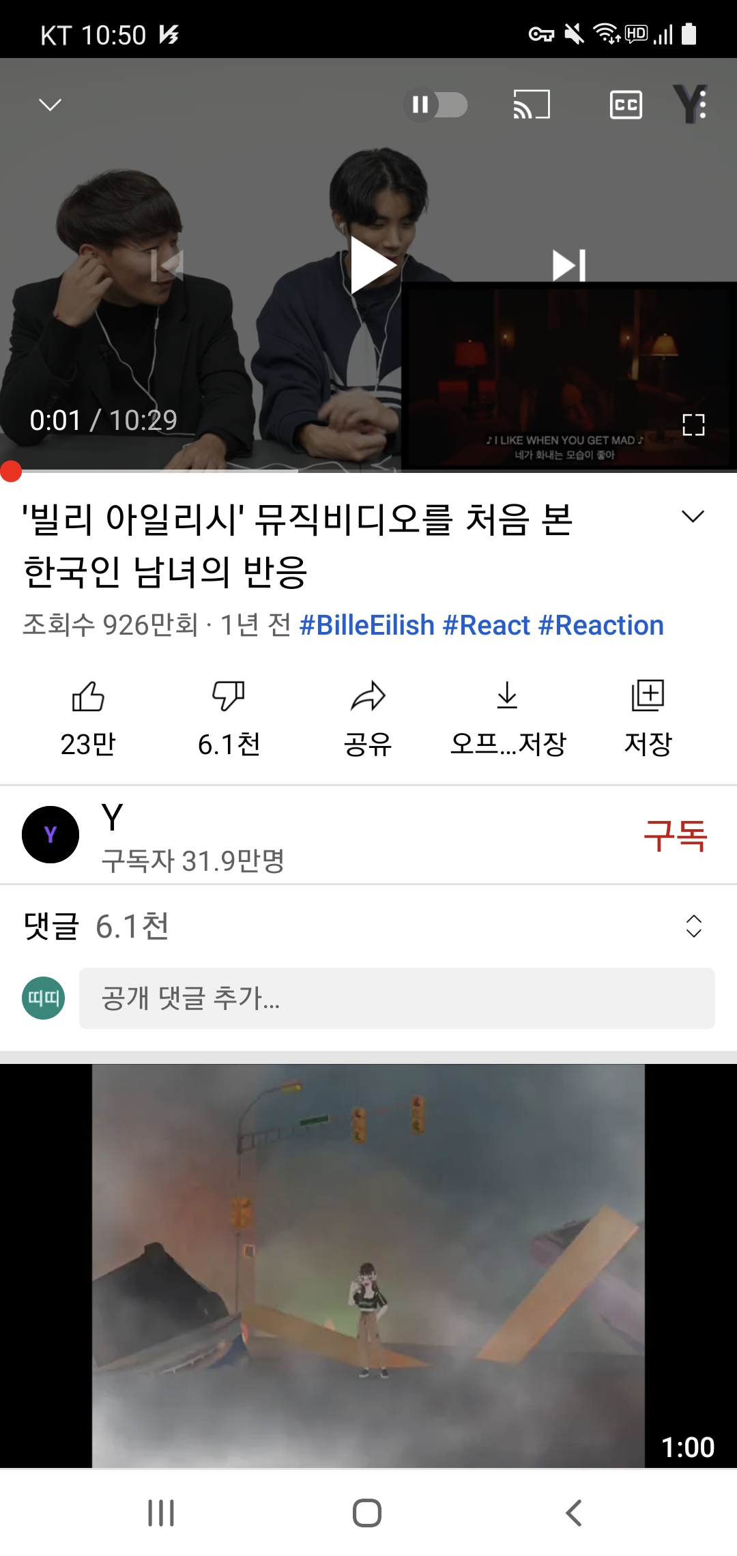This screenshot has width=737, height=1556.
Task: Open the suggested 1:00 video thumbnail
Action: pos(369,1265)
